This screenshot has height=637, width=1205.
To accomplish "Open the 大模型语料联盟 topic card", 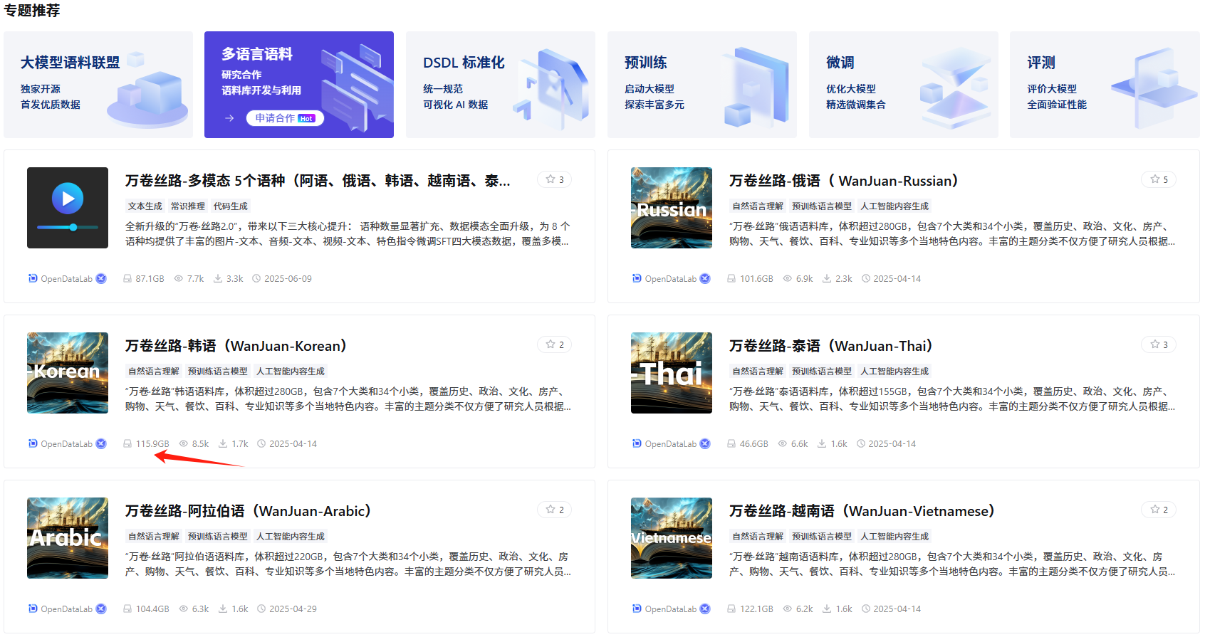I will point(98,85).
